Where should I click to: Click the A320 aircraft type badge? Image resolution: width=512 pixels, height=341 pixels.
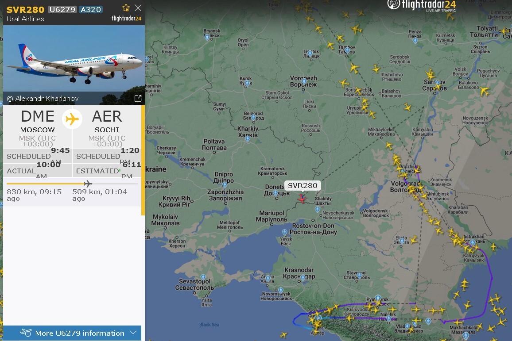pos(91,9)
